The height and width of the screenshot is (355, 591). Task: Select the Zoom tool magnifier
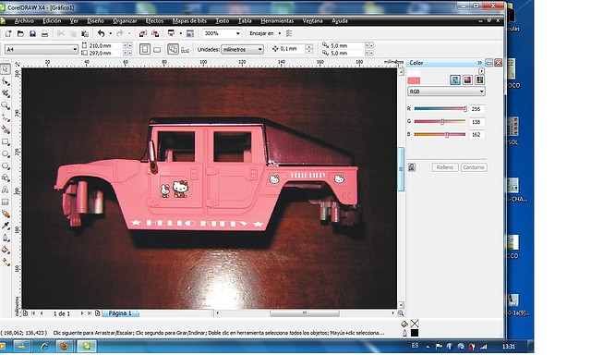6,105
